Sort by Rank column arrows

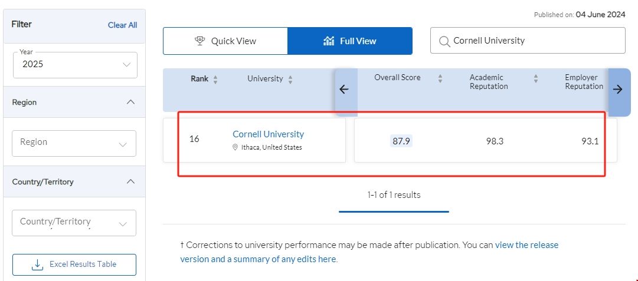(x=215, y=80)
